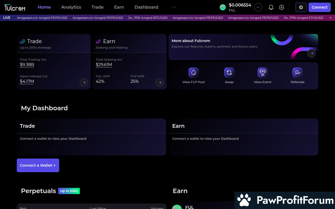The width and height of the screenshot is (335, 209).
Task: Expand the FUL price dropdown chevron
Action: 258,7
